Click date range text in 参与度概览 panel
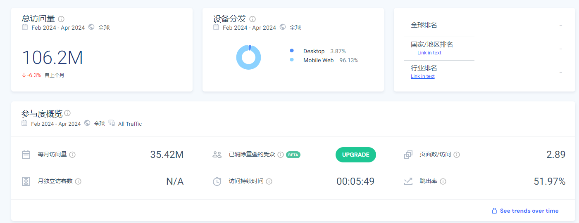The image size is (579, 223). pyautogui.click(x=56, y=124)
